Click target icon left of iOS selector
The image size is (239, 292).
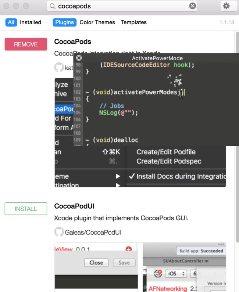(158, 274)
